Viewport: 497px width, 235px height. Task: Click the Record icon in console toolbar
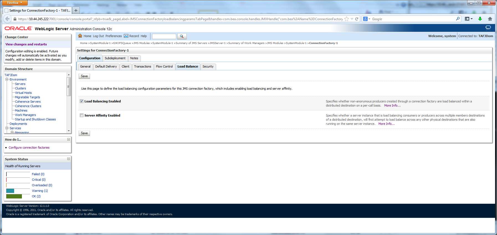[126, 36]
